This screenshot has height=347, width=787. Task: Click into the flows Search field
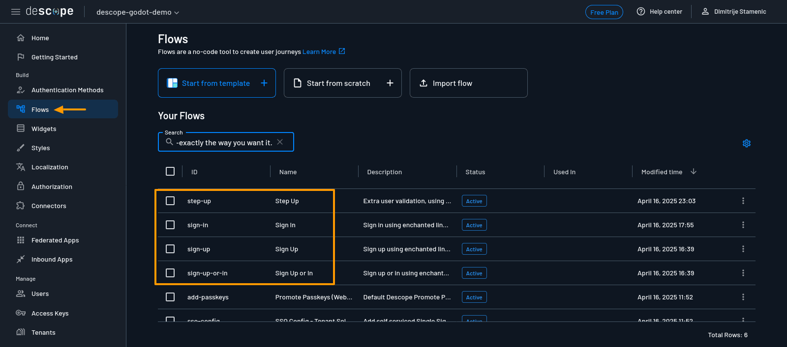tap(224, 143)
